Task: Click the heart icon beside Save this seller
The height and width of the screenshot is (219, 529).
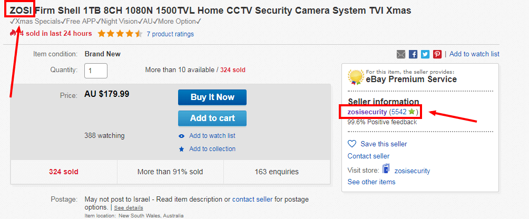Action: pyautogui.click(x=352, y=144)
